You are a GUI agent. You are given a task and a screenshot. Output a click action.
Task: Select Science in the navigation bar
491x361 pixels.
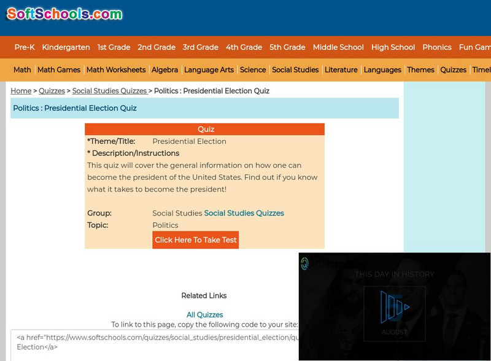252,70
